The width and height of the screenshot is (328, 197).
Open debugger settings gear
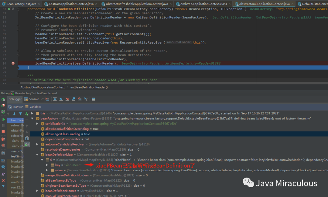[3, 167]
